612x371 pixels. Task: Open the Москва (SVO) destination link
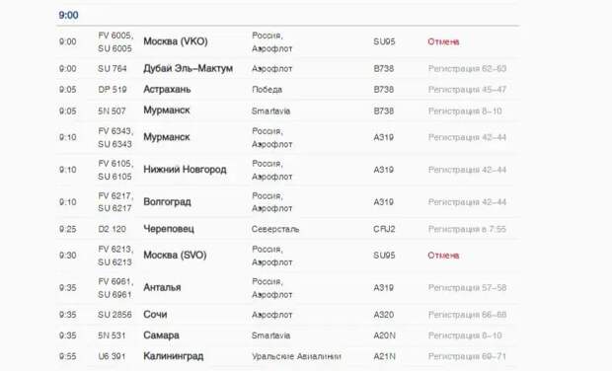[175, 256]
